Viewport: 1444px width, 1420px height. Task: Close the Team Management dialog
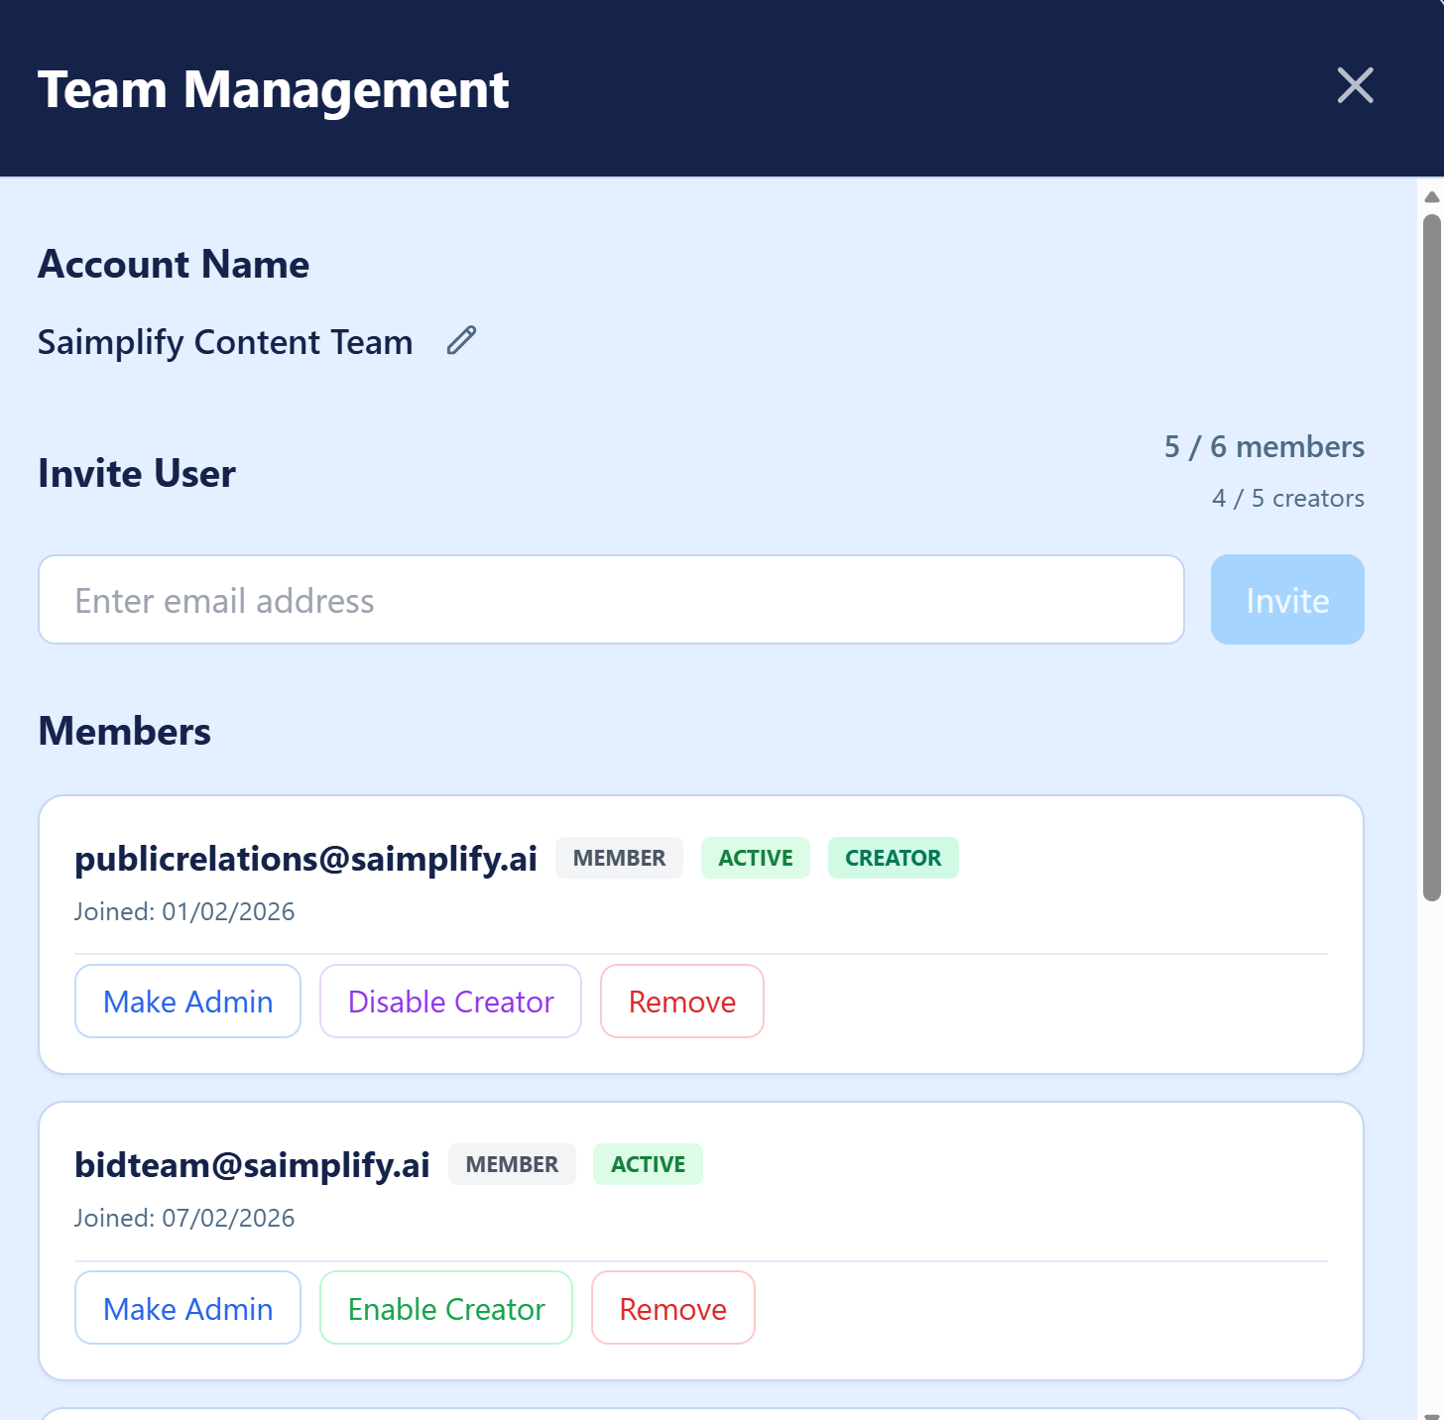pyautogui.click(x=1355, y=85)
